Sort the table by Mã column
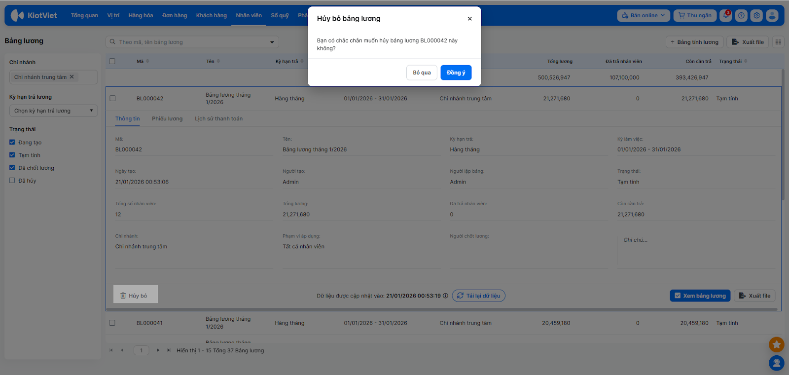Viewport: 789px width, 375px height. 147,61
